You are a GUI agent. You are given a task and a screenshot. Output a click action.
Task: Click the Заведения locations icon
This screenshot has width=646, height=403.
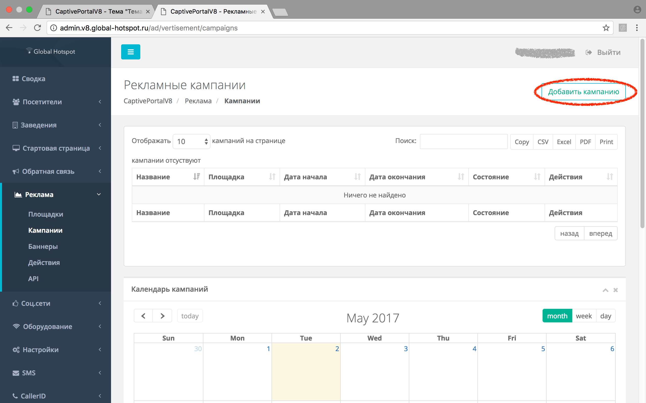point(14,125)
